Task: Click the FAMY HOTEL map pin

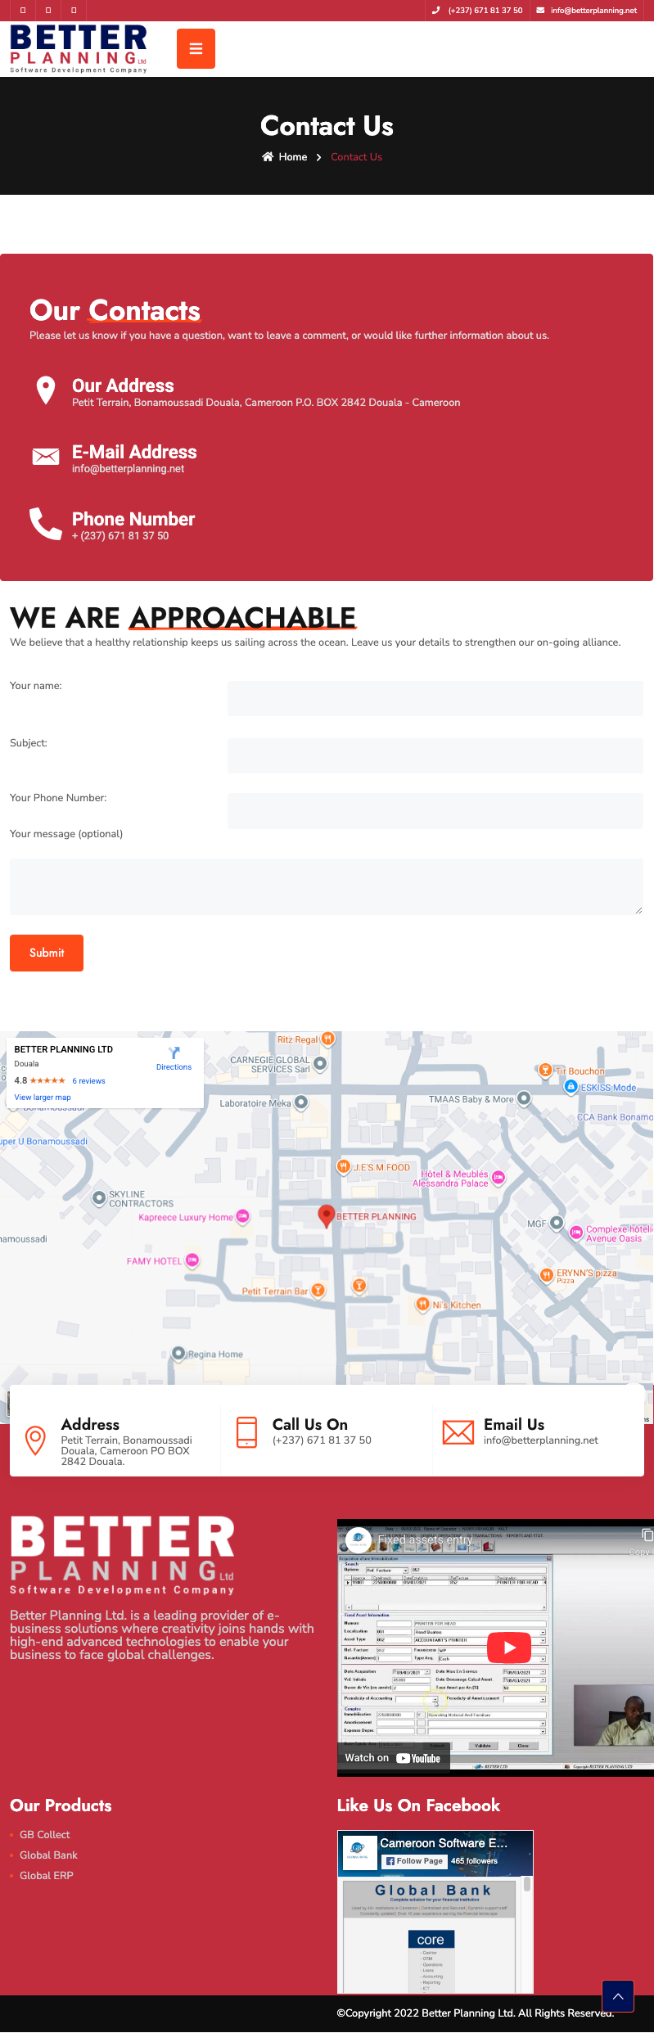Action: pos(192,1260)
